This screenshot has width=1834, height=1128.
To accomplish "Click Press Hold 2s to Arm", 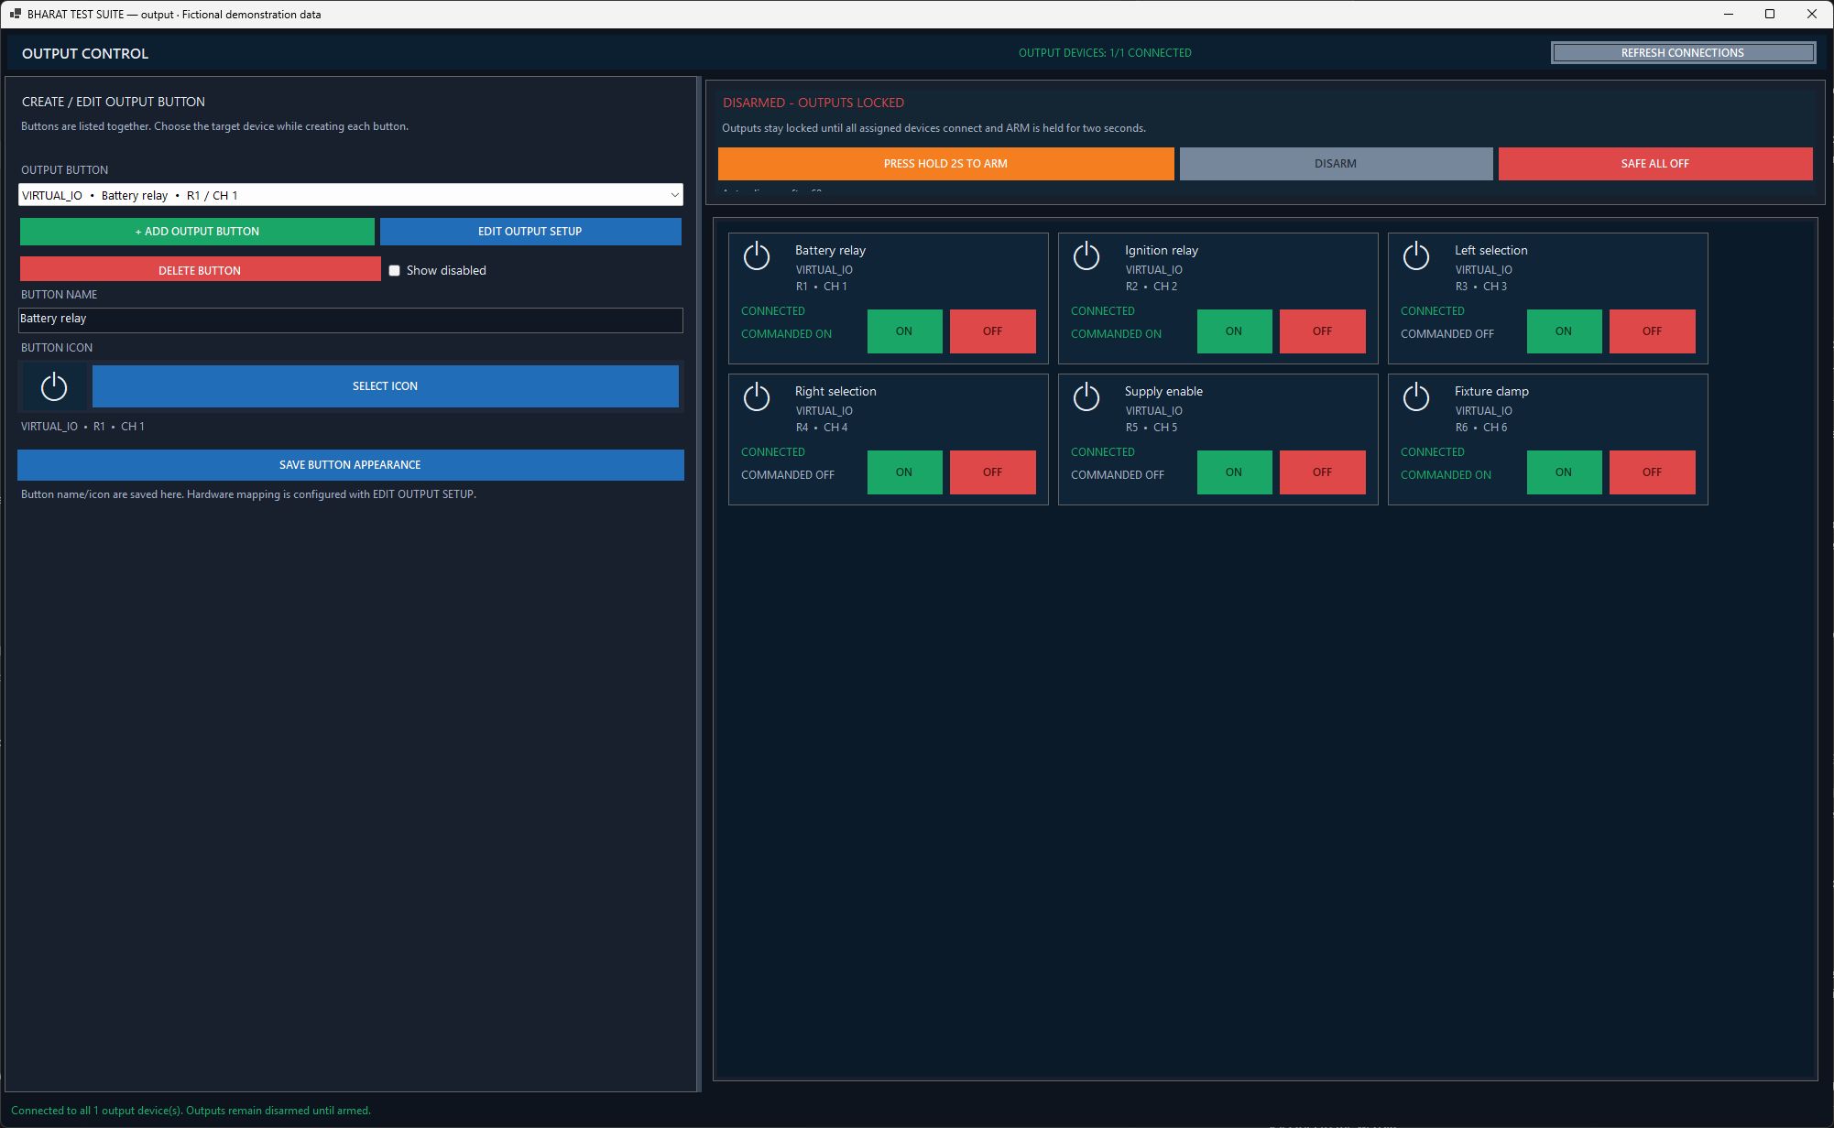I will pyautogui.click(x=945, y=164).
